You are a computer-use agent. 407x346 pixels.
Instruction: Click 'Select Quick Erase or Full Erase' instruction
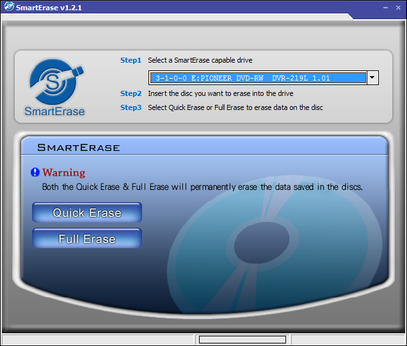[x=235, y=107]
